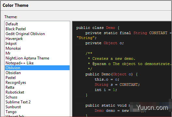
Task: Select the Sunburst theme
Action: pos(37,107)
